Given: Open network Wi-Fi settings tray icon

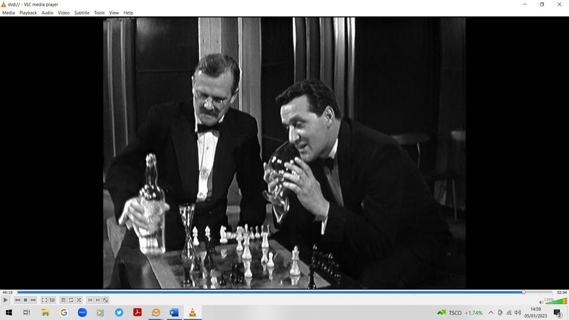Looking at the screenshot, I should coord(509,313).
